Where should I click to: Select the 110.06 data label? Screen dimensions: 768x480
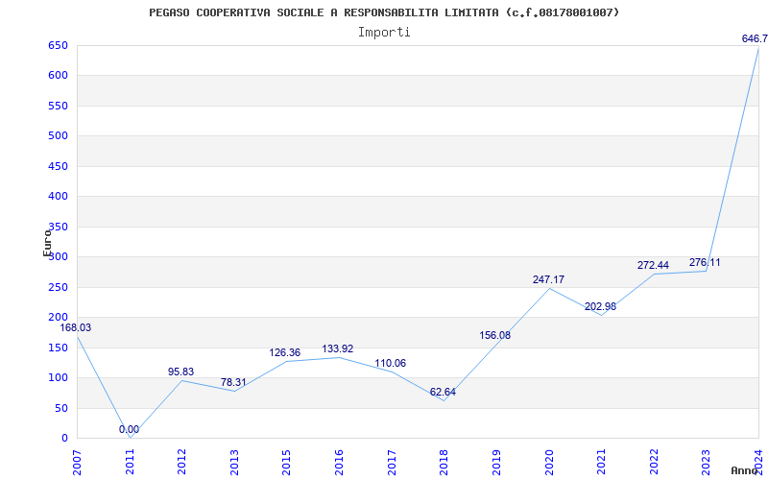tap(391, 364)
